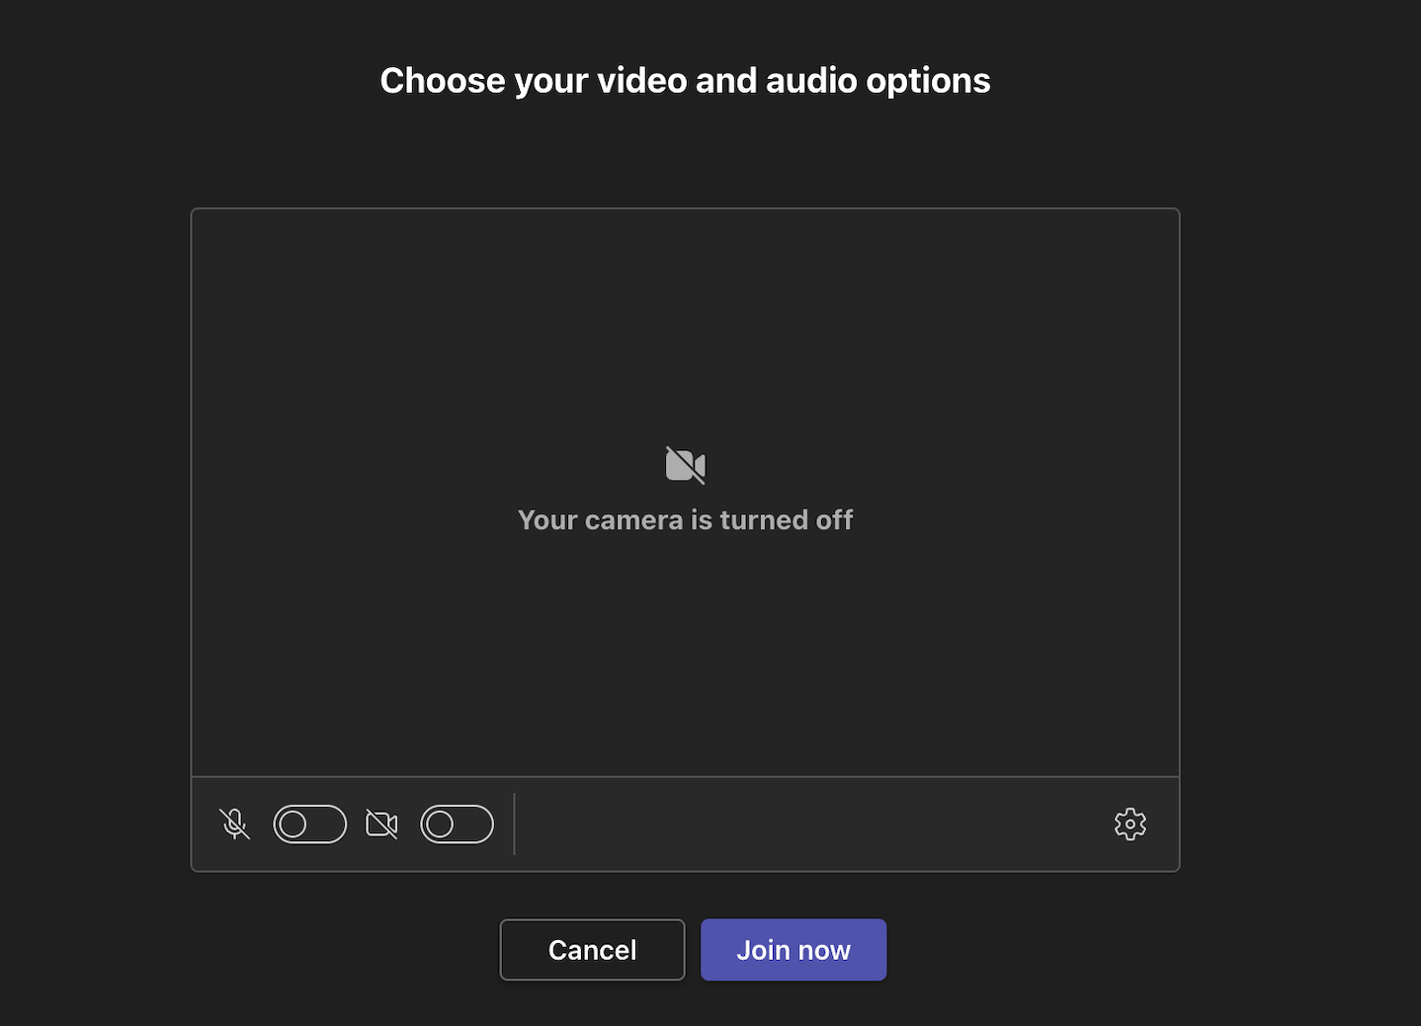Click the camera-off icon in the preview area

[x=685, y=464]
